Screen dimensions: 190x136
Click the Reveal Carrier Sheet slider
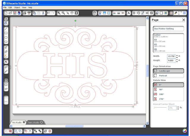coord(160,108)
